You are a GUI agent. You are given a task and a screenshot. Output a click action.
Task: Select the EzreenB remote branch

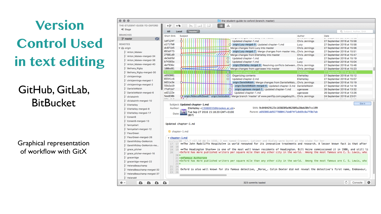pos(132,117)
